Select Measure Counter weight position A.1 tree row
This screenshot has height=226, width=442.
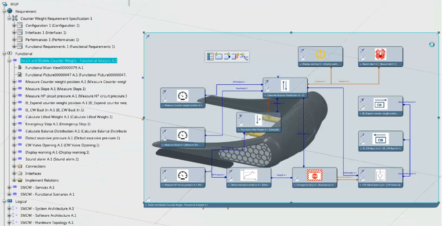click(x=76, y=82)
